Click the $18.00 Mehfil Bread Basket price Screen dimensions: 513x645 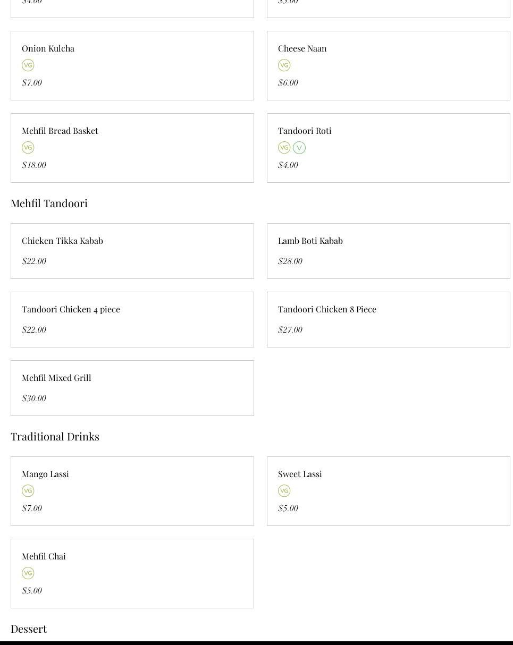tap(34, 165)
